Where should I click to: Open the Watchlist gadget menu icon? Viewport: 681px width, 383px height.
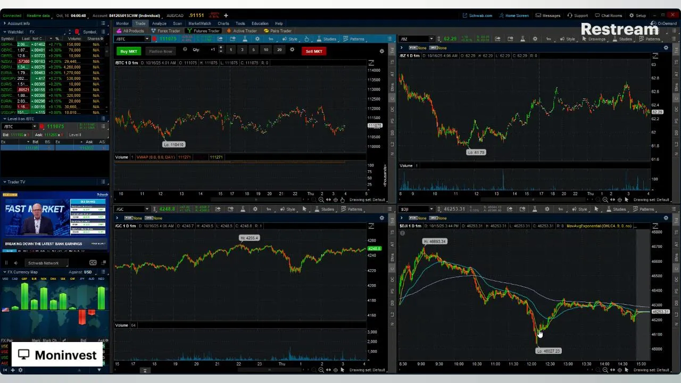tap(104, 32)
